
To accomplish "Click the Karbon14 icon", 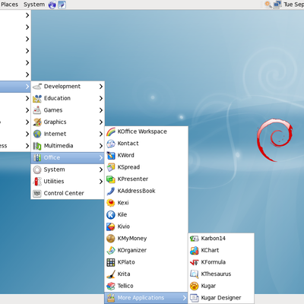I will pyautogui.click(x=195, y=239).
